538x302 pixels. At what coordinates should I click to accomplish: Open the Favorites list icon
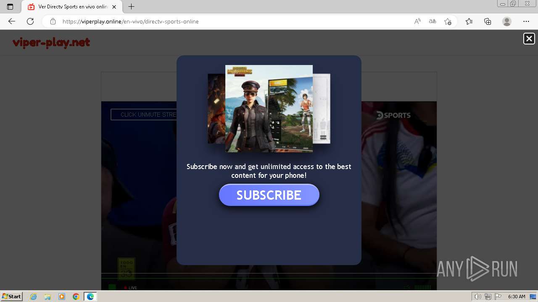point(469,21)
